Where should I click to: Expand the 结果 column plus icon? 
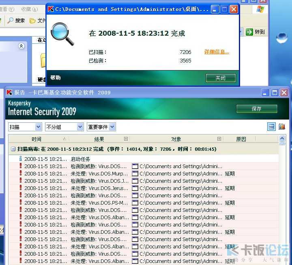pos(126,139)
